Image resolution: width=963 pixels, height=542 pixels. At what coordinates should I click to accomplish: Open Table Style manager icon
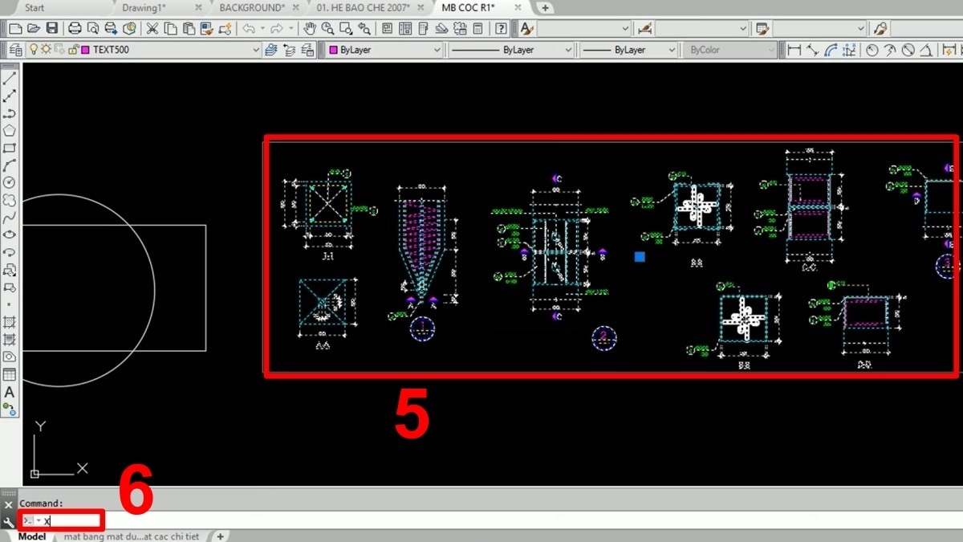click(762, 29)
